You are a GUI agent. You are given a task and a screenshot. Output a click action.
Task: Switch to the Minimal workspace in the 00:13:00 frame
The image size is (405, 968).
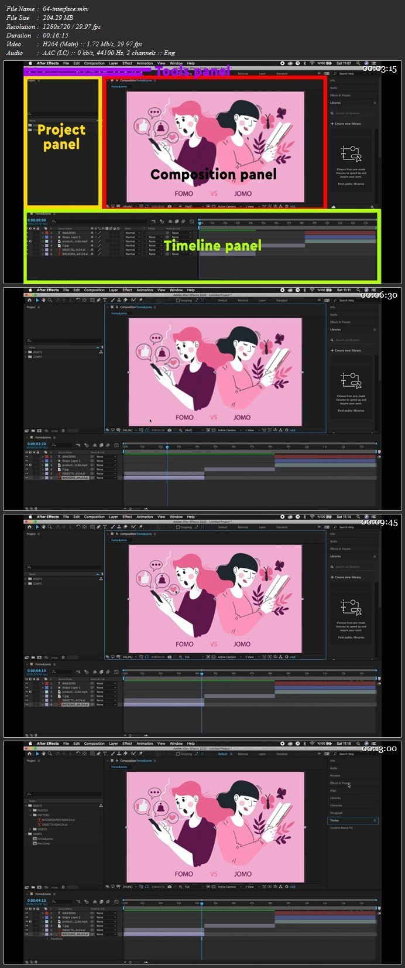243,754
